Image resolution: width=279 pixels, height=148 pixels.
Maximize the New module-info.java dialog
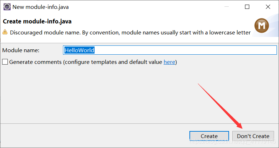point(247,7)
